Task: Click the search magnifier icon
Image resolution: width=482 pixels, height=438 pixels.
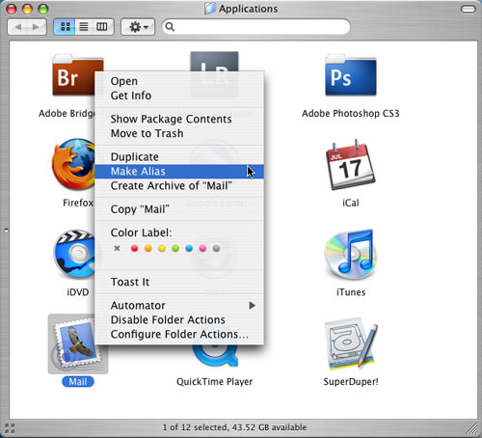Action: coord(170,27)
